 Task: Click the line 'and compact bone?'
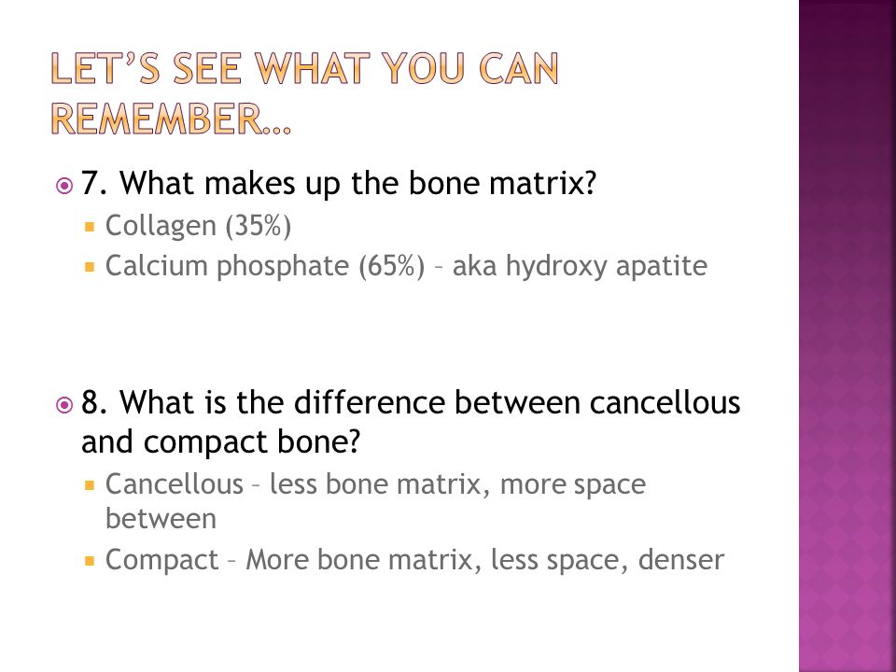tap(221, 441)
